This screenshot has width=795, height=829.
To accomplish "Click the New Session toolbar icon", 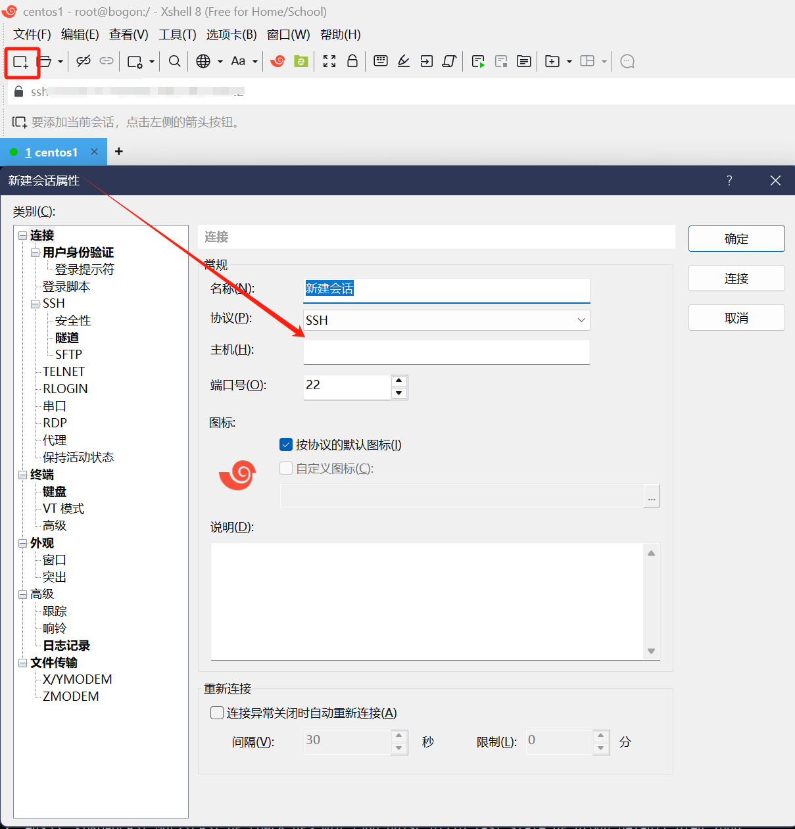I will click(x=21, y=62).
